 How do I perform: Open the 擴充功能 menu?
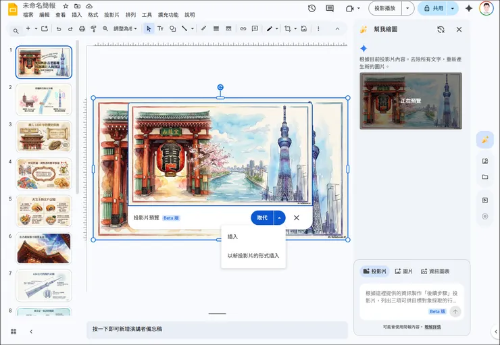(168, 15)
